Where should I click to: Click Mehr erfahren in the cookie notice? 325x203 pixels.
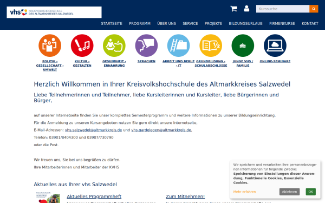coord(245,192)
